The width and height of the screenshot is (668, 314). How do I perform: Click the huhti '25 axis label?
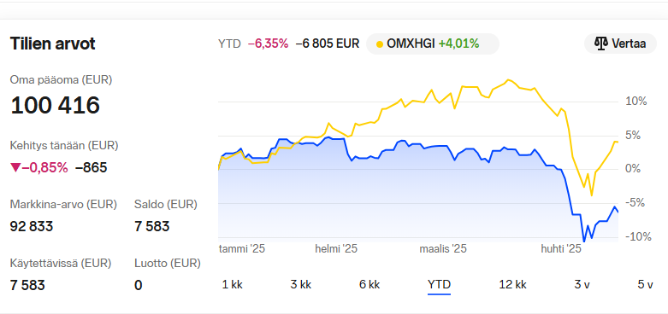560,249
